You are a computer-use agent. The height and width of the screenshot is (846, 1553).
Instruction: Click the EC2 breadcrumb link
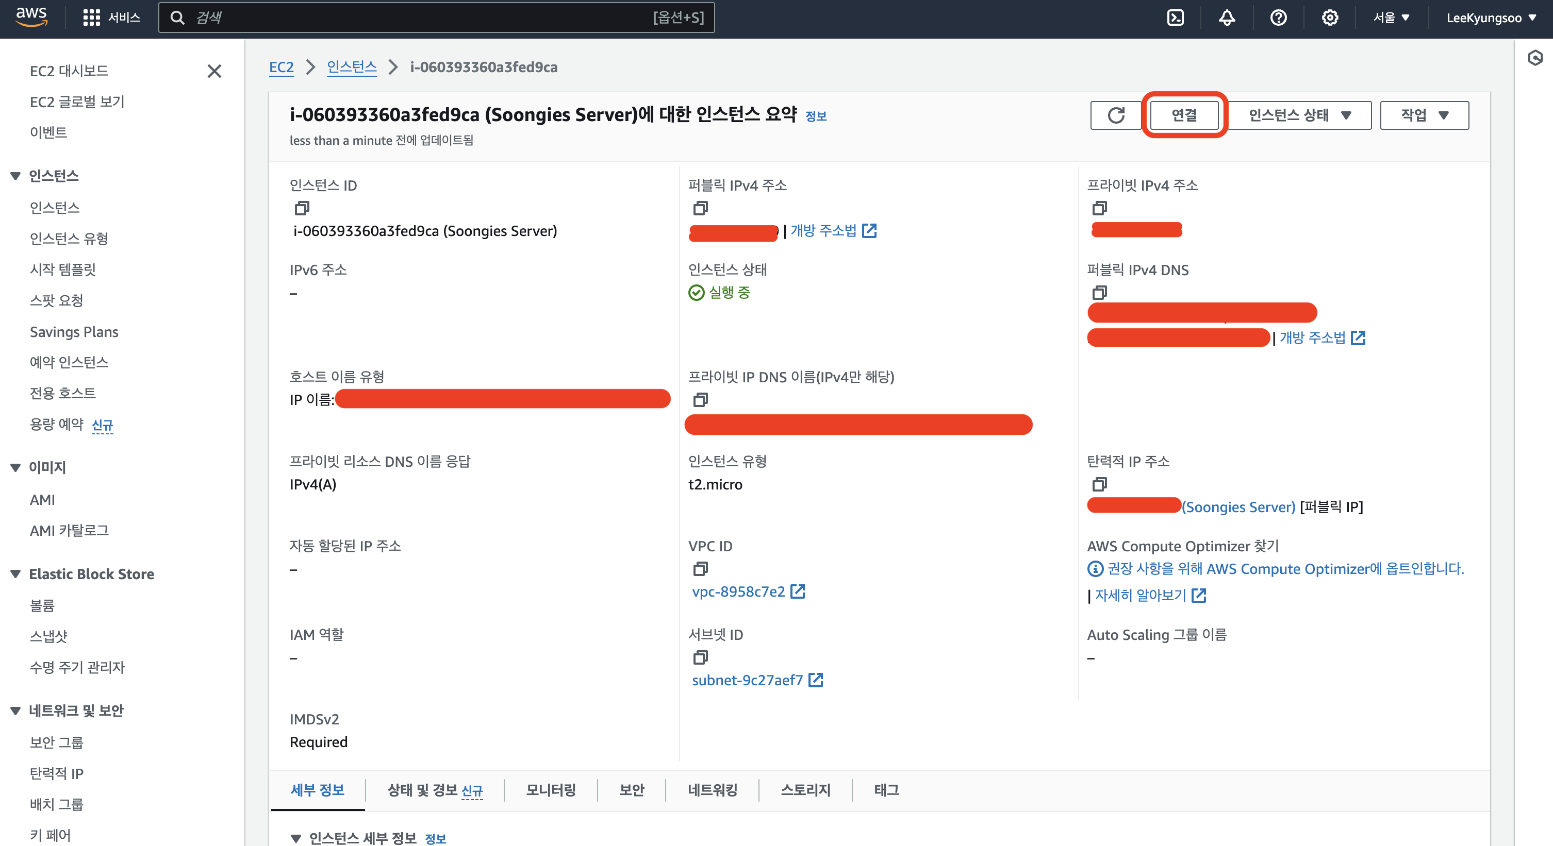[281, 67]
